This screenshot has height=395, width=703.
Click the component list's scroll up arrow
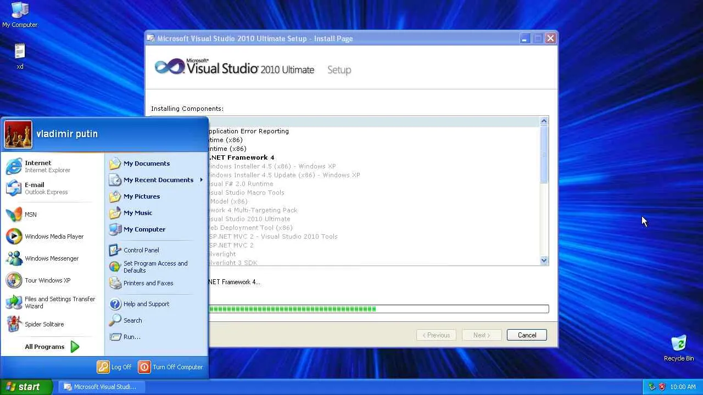point(544,121)
